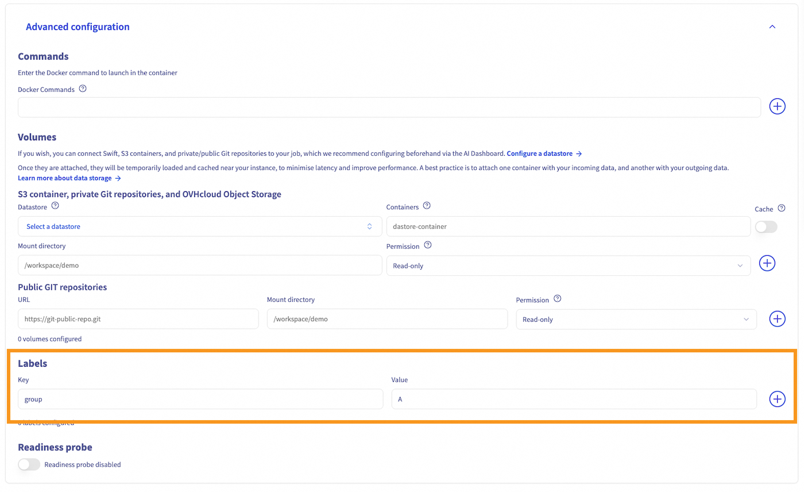
Task: Collapse the Advanced configuration section
Action: coord(772,27)
